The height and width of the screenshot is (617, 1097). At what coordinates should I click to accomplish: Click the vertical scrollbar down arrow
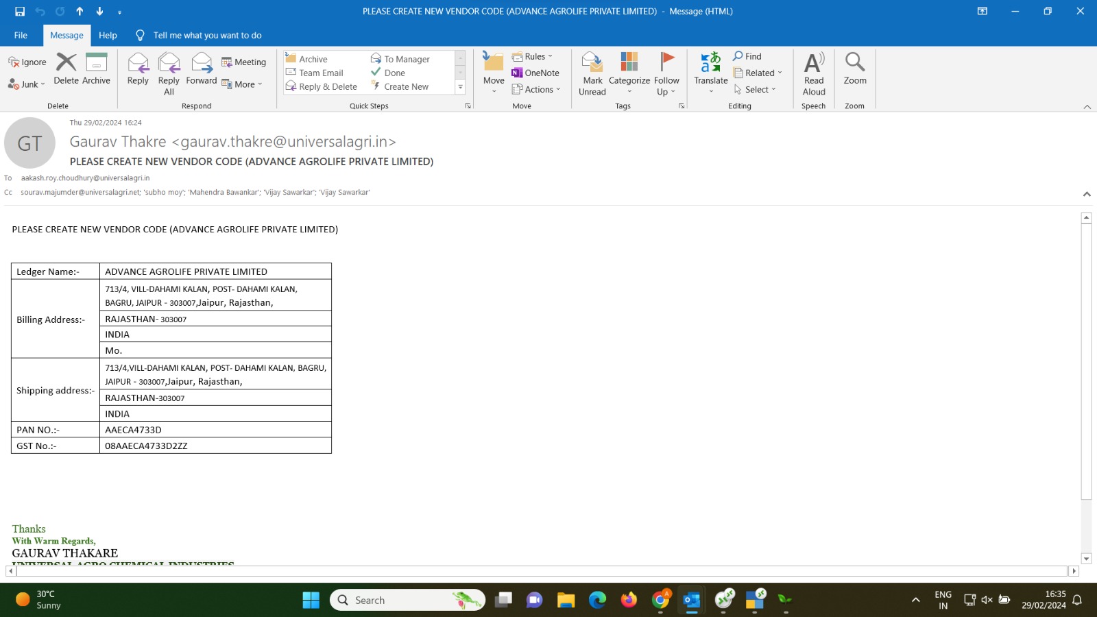pos(1086,558)
